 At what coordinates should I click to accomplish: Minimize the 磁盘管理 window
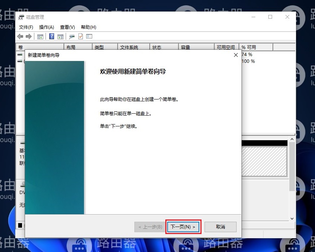coord(253,17)
